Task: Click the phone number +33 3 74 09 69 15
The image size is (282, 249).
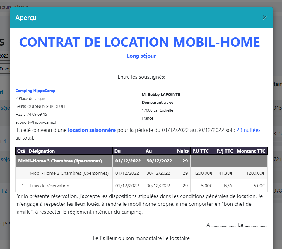Action: [x=31, y=114]
